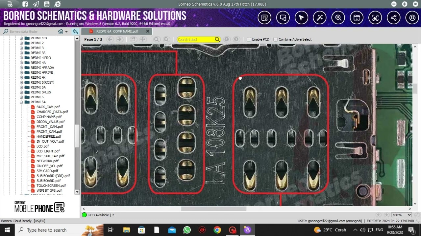Open File Explorer from the taskbar
This screenshot has height=236, width=421.
click(126, 230)
